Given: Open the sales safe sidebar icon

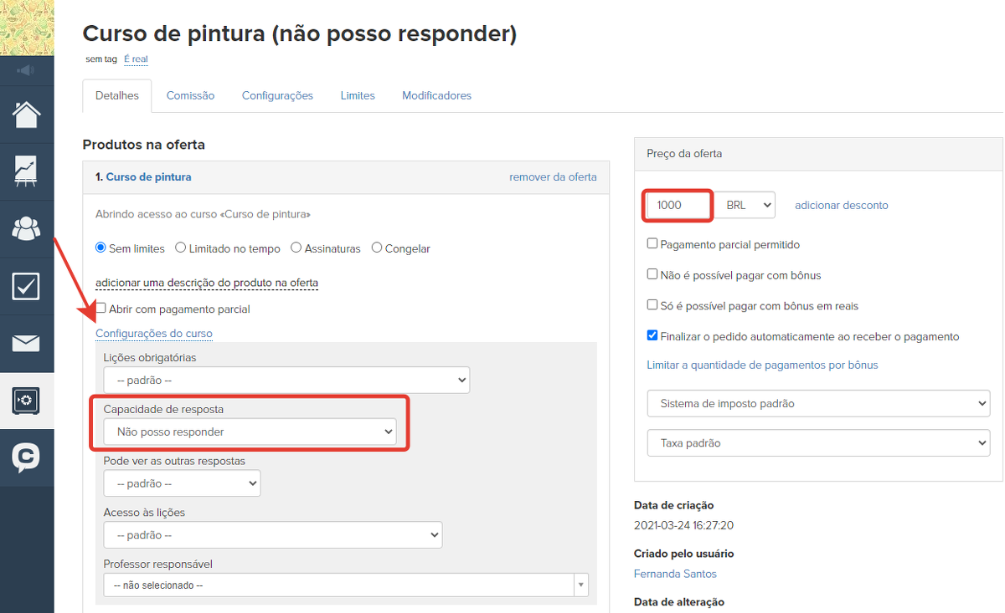Looking at the screenshot, I should point(27,401).
